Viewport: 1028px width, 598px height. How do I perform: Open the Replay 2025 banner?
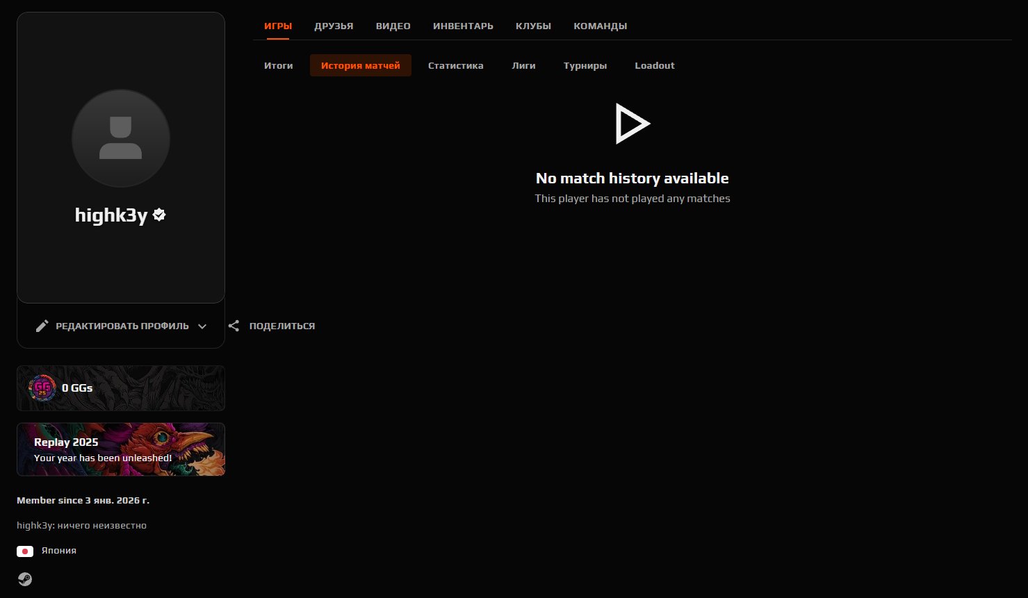(x=121, y=449)
